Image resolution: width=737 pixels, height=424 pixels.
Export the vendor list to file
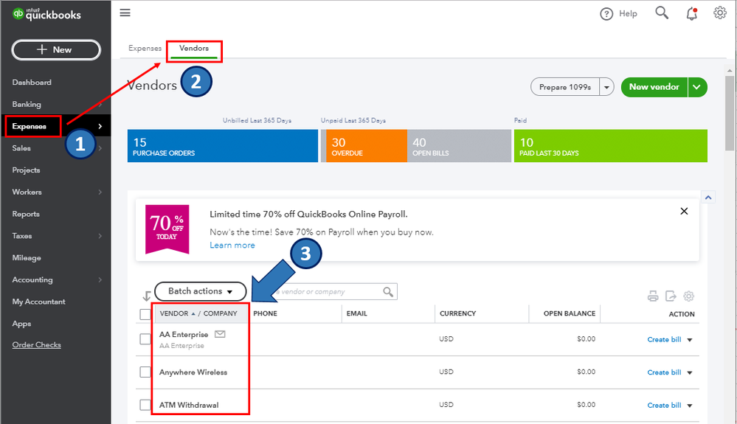pos(671,296)
